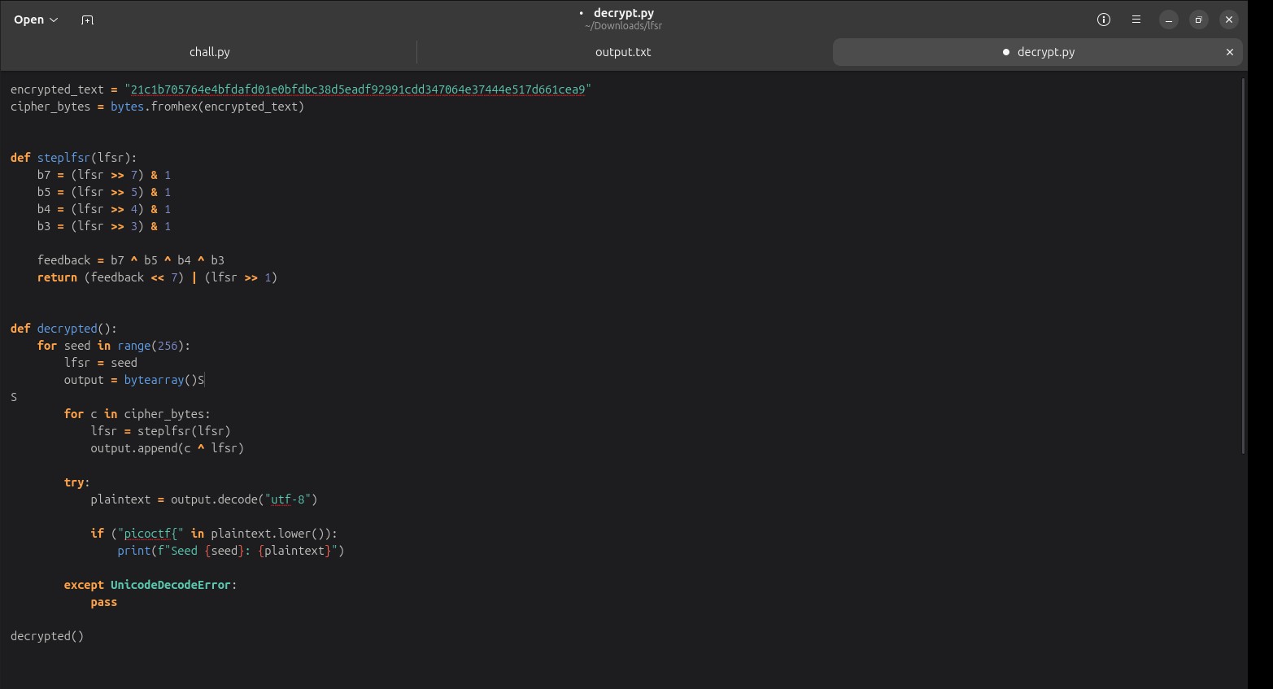
Task: Click the 'try:' line
Action: [77, 482]
